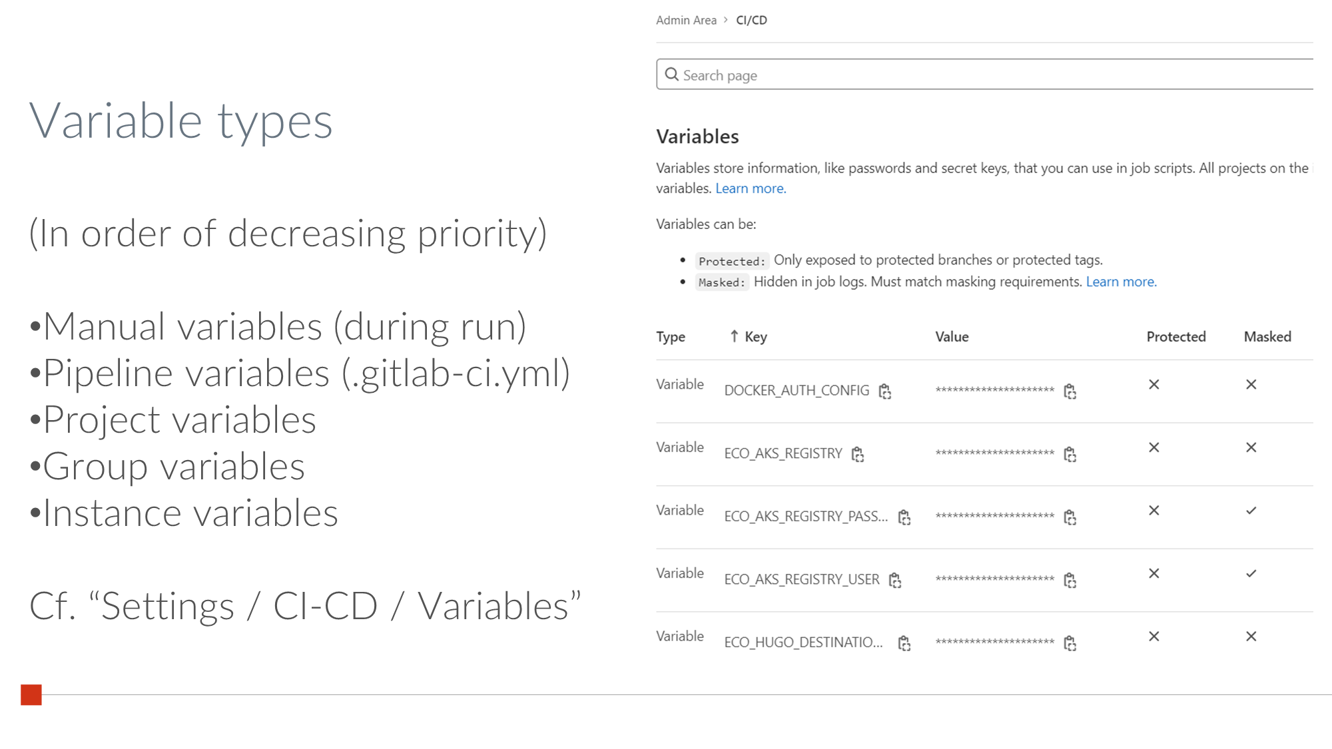1332x749 pixels.
Task: Copy the ECO_HUGO_DESTINATIO value
Action: [1070, 643]
